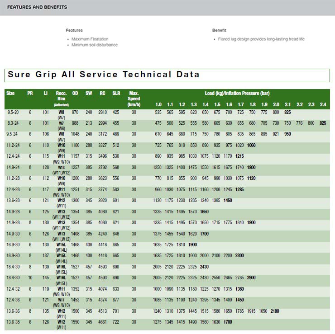Click the bold 2180 load value
This screenshot has width=335, height=334.
pos(275,311)
